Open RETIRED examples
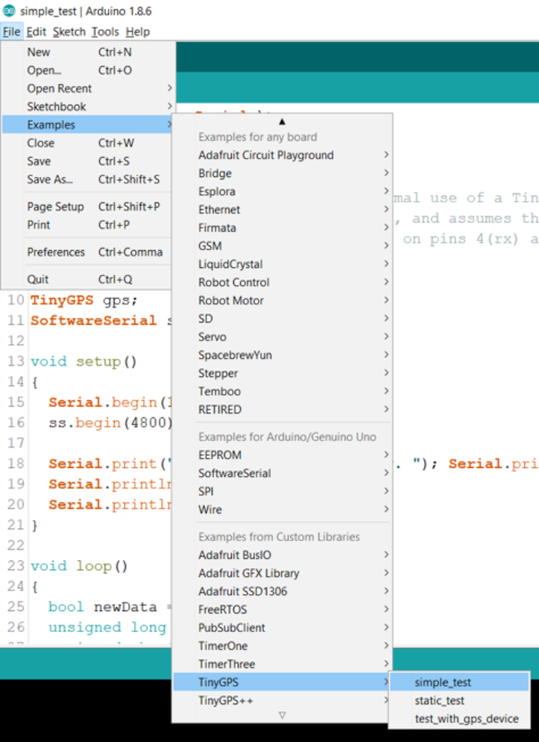Viewport: 539px width, 742px height. (282, 409)
